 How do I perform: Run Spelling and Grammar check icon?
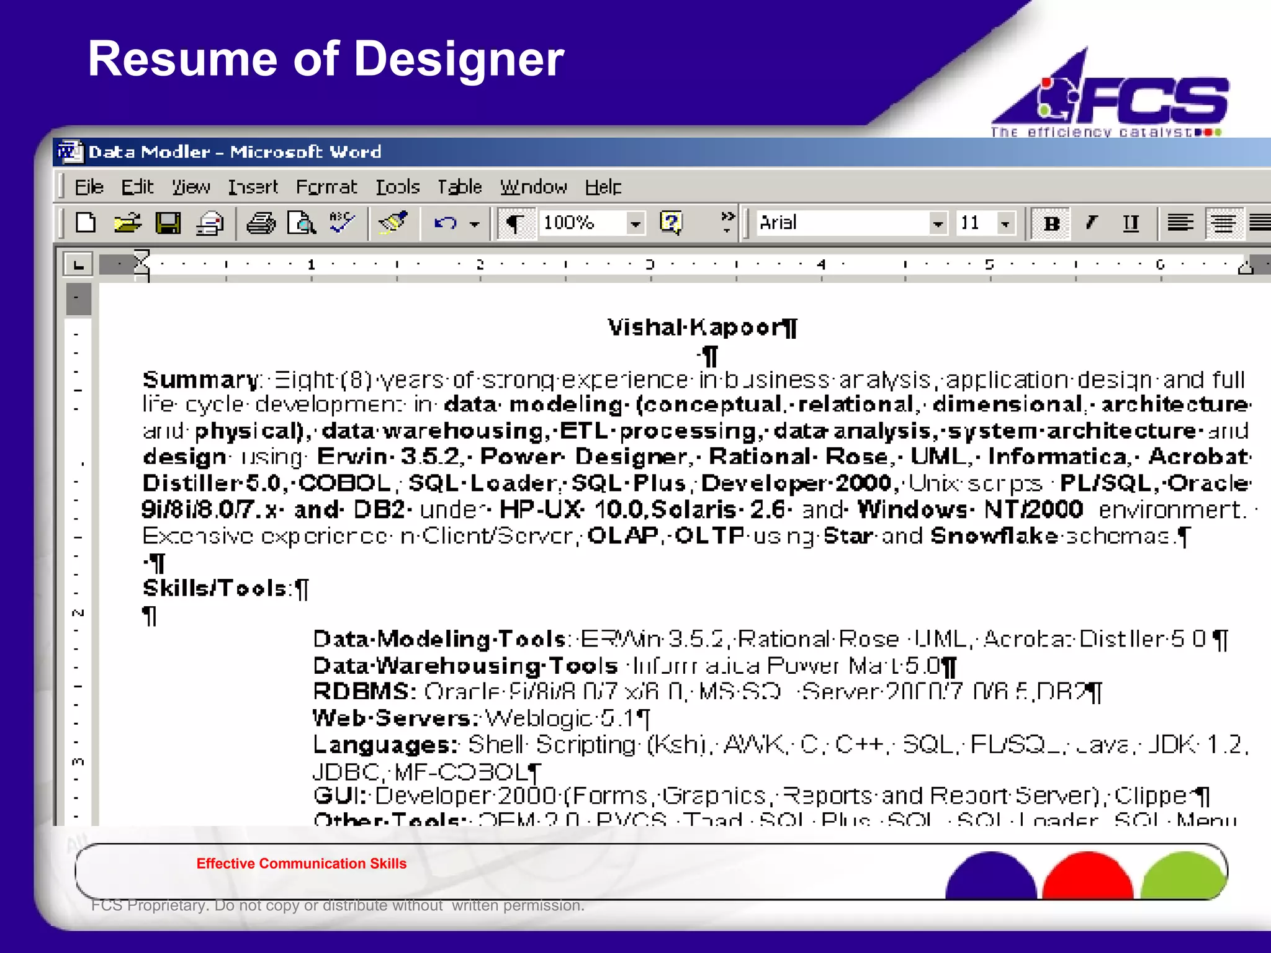click(342, 223)
